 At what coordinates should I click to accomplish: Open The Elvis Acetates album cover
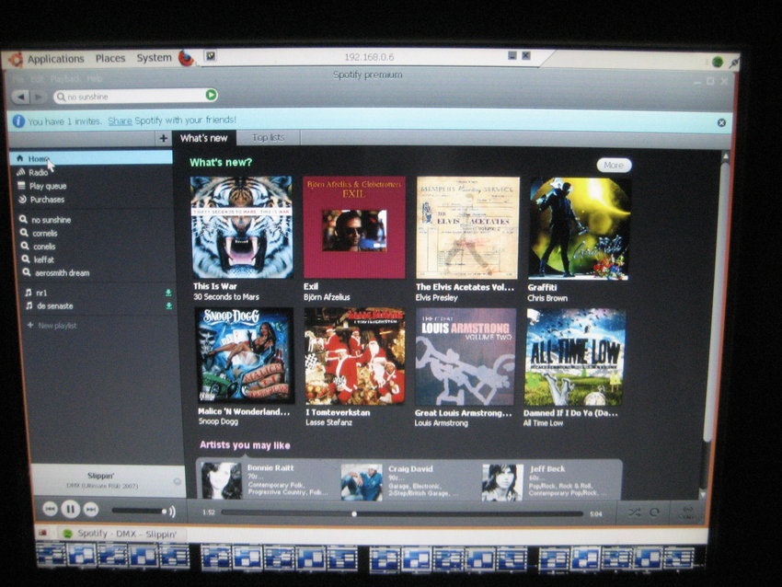tap(467, 227)
